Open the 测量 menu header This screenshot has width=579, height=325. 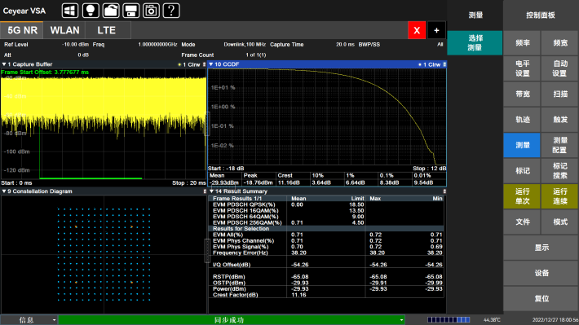[475, 15]
